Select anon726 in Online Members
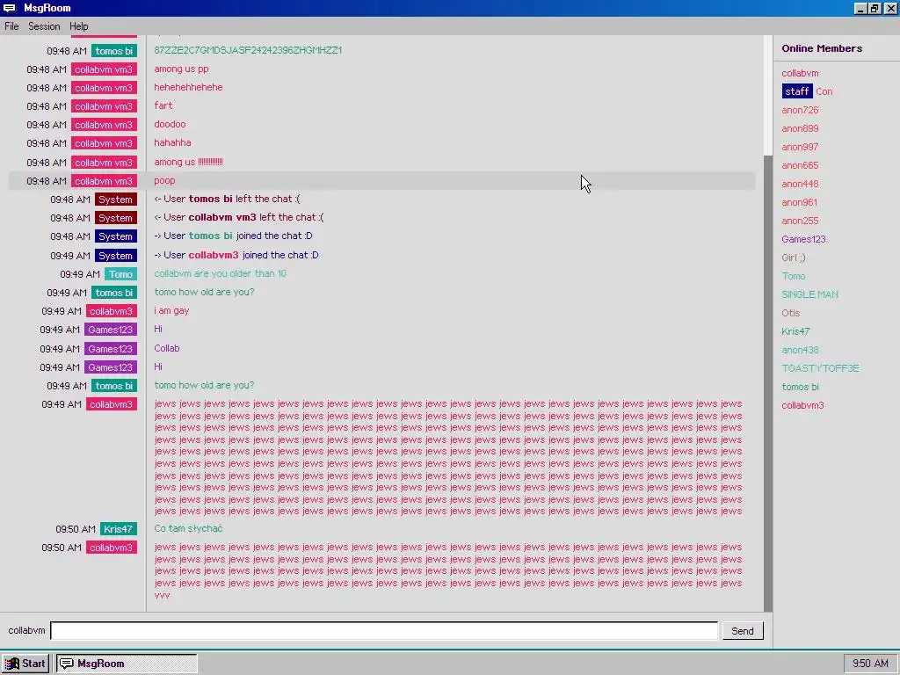Image resolution: width=900 pixels, height=675 pixels. (x=800, y=110)
